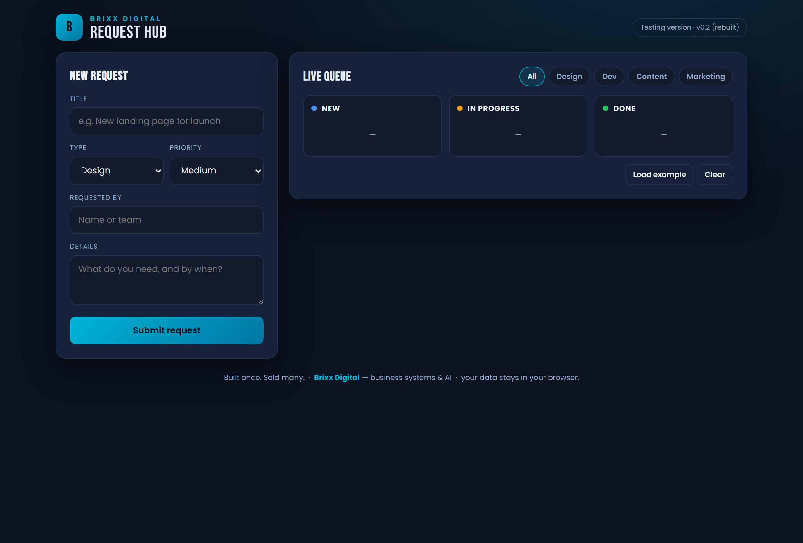Click the IN PROGRESS column header
Image resolution: width=803 pixels, height=543 pixels.
(x=493, y=108)
